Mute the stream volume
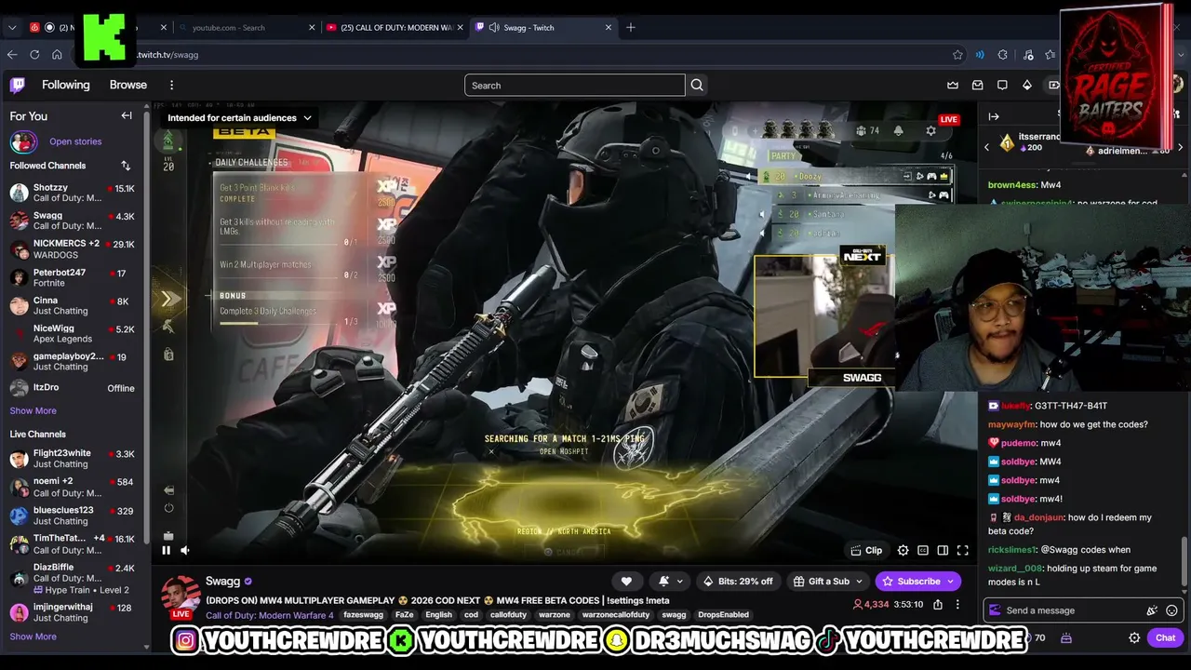Screen dimensions: 1191x670 pos(185,550)
